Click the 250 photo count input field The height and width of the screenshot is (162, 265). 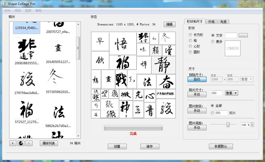point(221,113)
